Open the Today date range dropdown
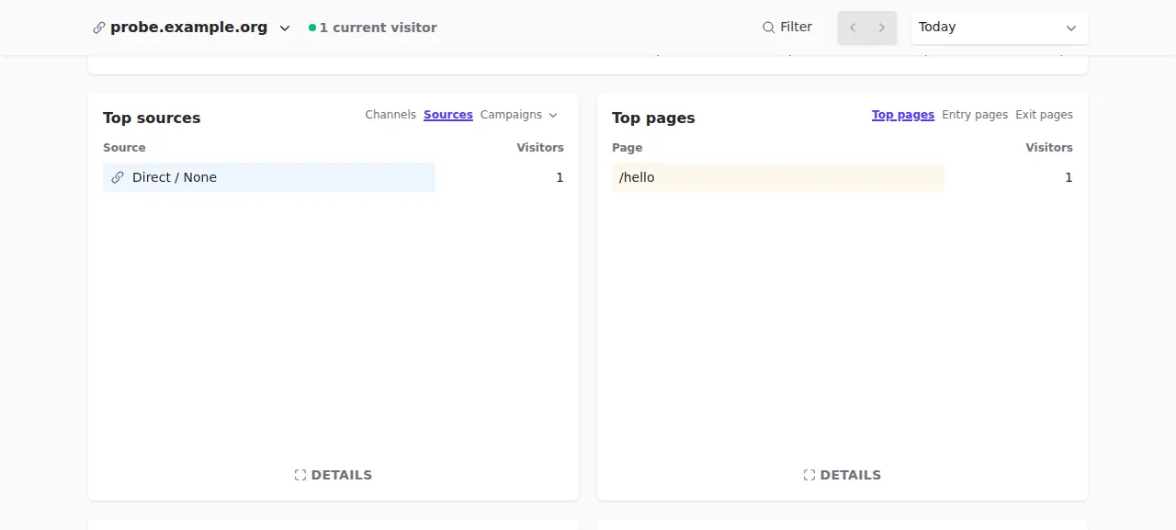The height and width of the screenshot is (530, 1176). pyautogui.click(x=1000, y=28)
